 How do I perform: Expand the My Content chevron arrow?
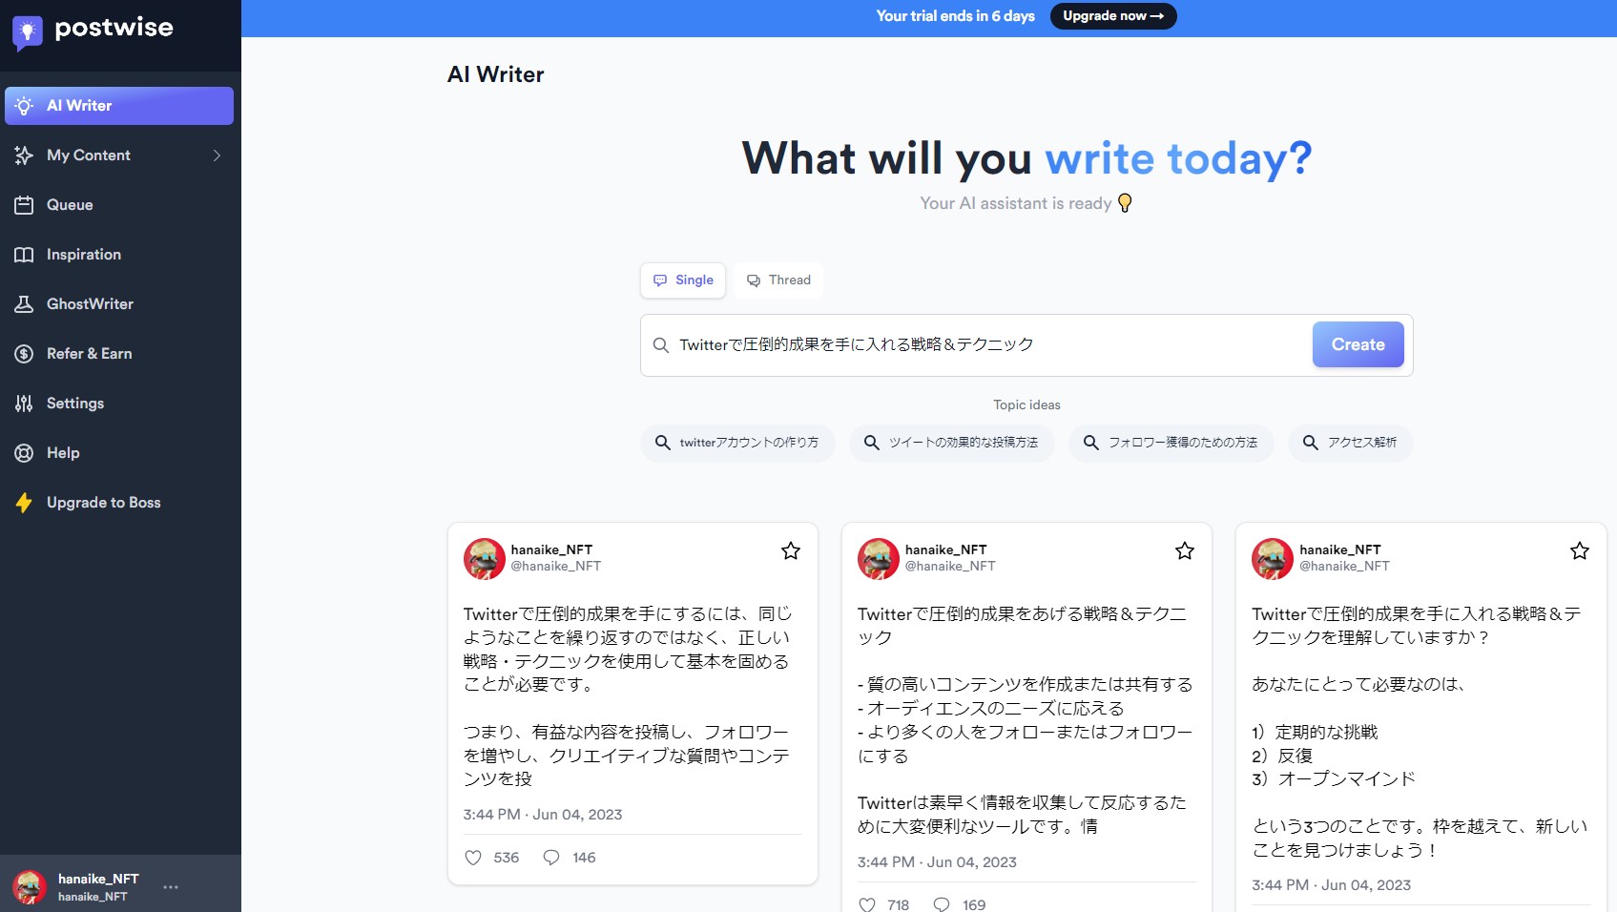click(217, 155)
